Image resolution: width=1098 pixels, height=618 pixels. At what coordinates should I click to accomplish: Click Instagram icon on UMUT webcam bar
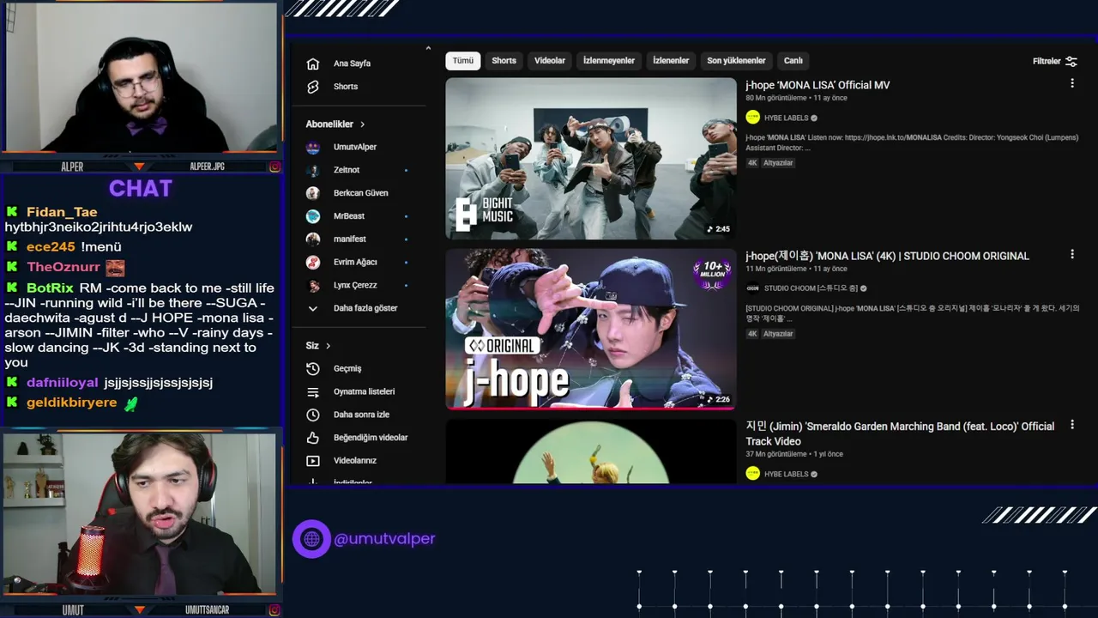[x=275, y=610]
